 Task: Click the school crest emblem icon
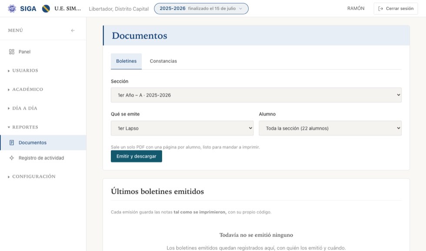[46, 9]
